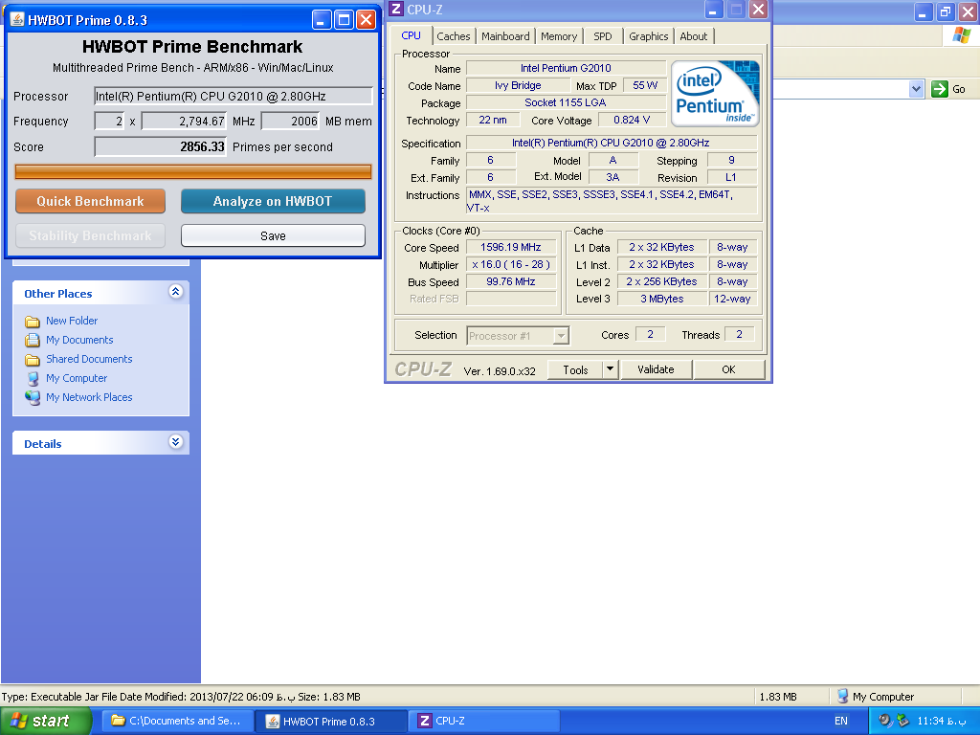Image resolution: width=980 pixels, height=735 pixels.
Task: Click the Shared Documents folder icon
Action: pos(33,360)
